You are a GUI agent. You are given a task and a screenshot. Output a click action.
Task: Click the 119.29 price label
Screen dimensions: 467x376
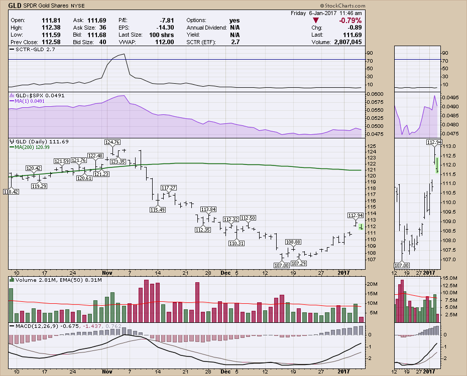click(39, 186)
